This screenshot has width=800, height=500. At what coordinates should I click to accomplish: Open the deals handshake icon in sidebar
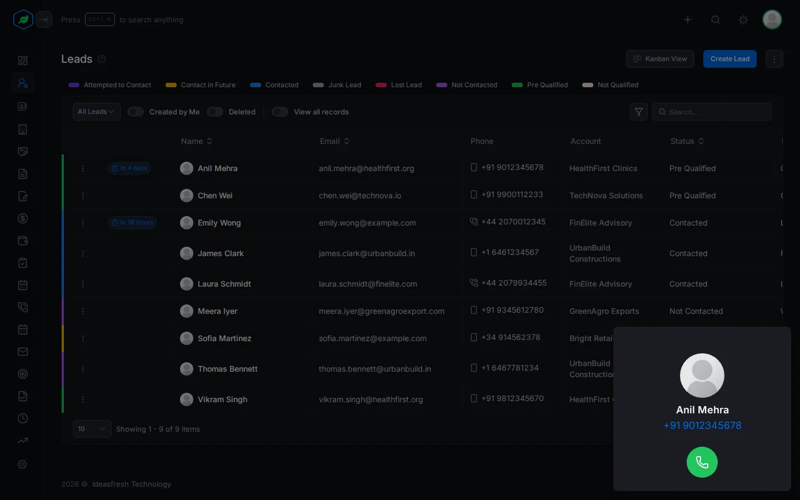pos(23,152)
